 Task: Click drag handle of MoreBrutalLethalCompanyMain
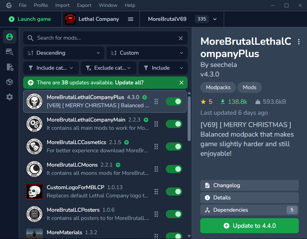pyautogui.click(x=156, y=124)
